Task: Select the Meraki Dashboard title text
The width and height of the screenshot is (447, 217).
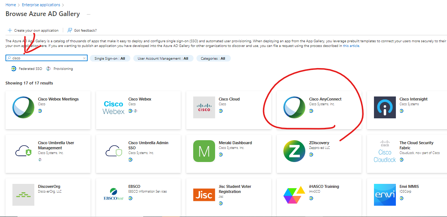Action: coord(235,143)
